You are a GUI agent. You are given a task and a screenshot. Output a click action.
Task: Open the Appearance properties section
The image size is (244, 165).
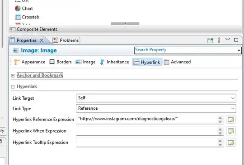[x=29, y=62]
